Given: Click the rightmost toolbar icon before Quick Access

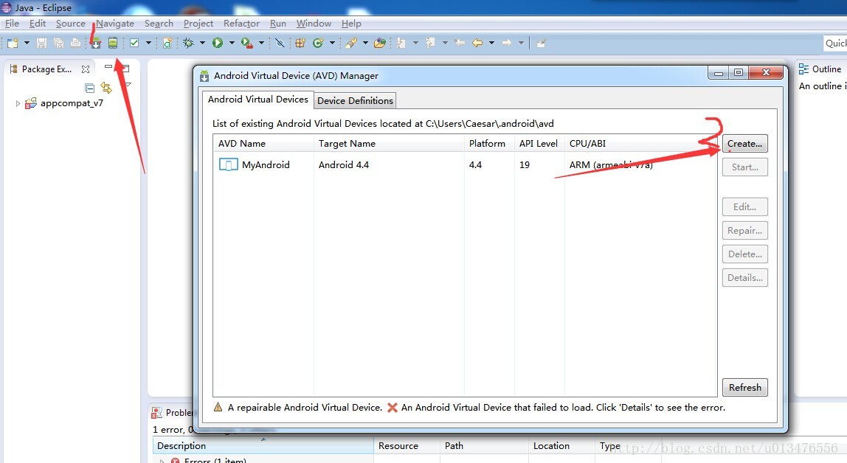Looking at the screenshot, I should 541,43.
